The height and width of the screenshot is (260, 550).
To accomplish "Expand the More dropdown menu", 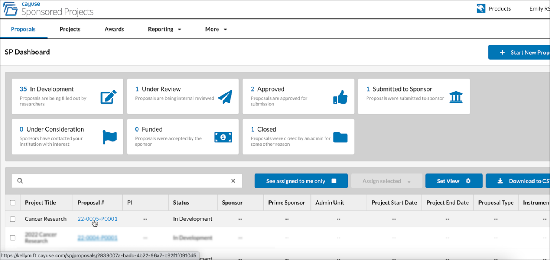I will pyautogui.click(x=216, y=29).
